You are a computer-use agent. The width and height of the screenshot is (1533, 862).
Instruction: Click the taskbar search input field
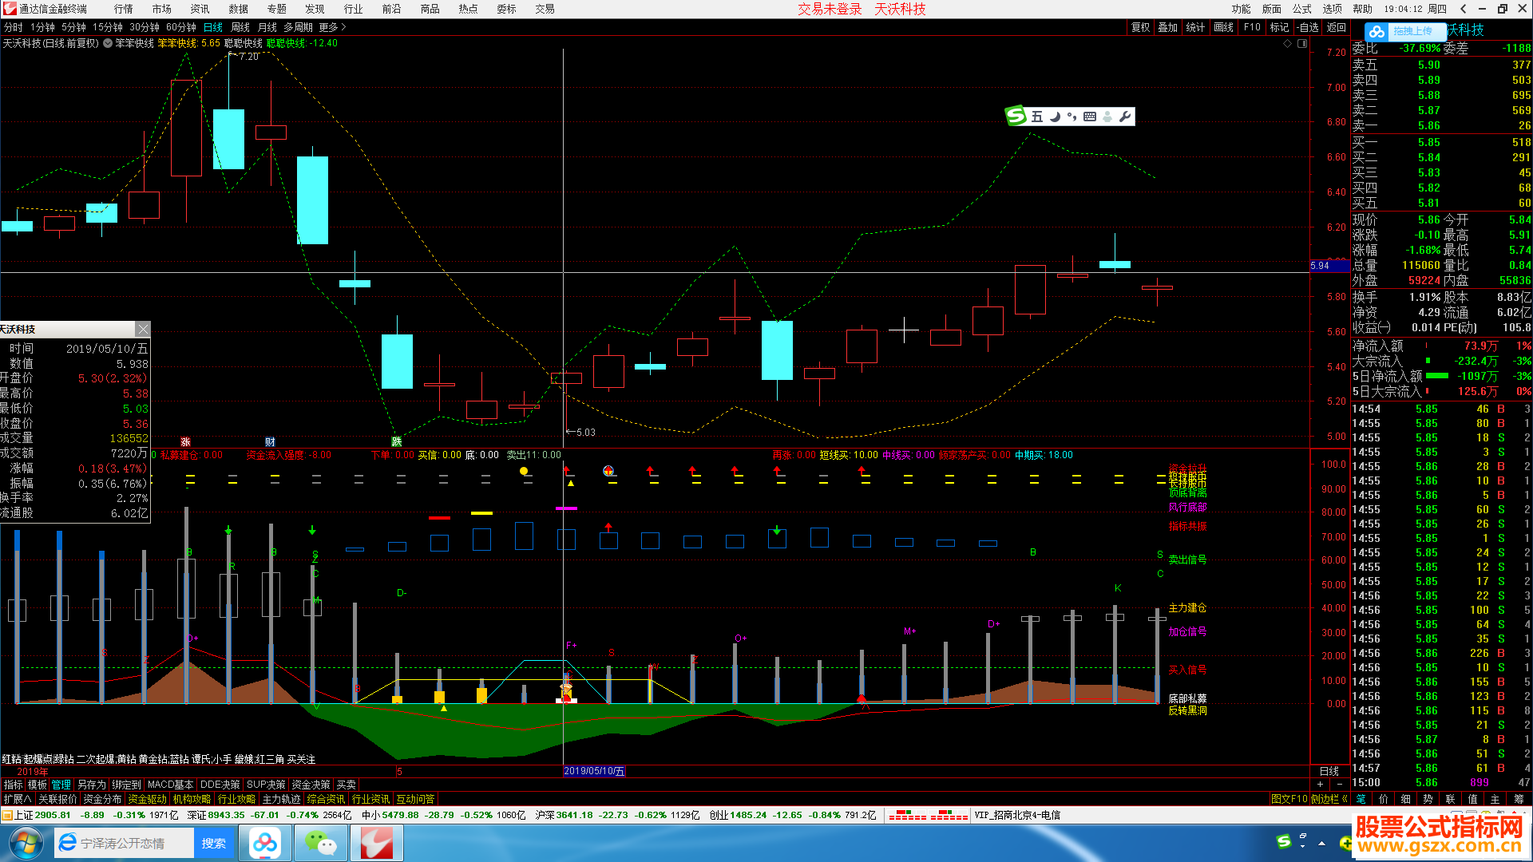pyautogui.click(x=136, y=843)
